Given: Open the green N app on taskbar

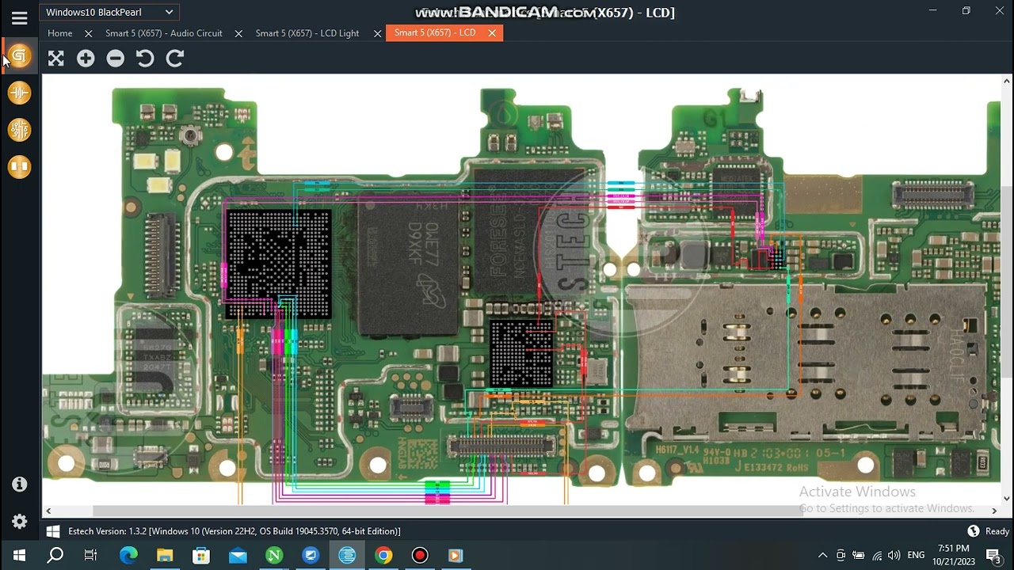Looking at the screenshot, I should (274, 555).
